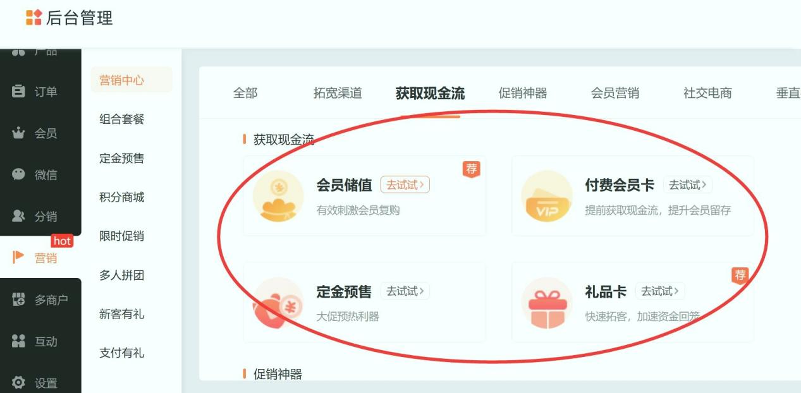801x393 pixels.
Task: Click 去试试 next to 会员储值
Action: (x=405, y=185)
